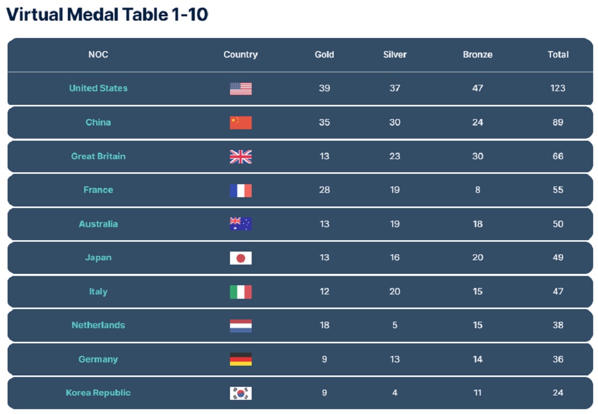The height and width of the screenshot is (414, 598).
Task: Click the Germany flag icon
Action: pos(241,359)
